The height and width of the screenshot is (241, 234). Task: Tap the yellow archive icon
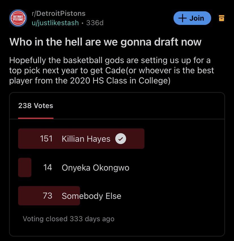click(x=221, y=18)
